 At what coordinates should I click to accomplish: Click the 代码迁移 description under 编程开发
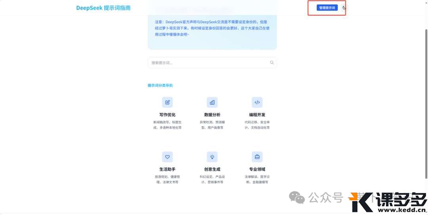click(257, 125)
